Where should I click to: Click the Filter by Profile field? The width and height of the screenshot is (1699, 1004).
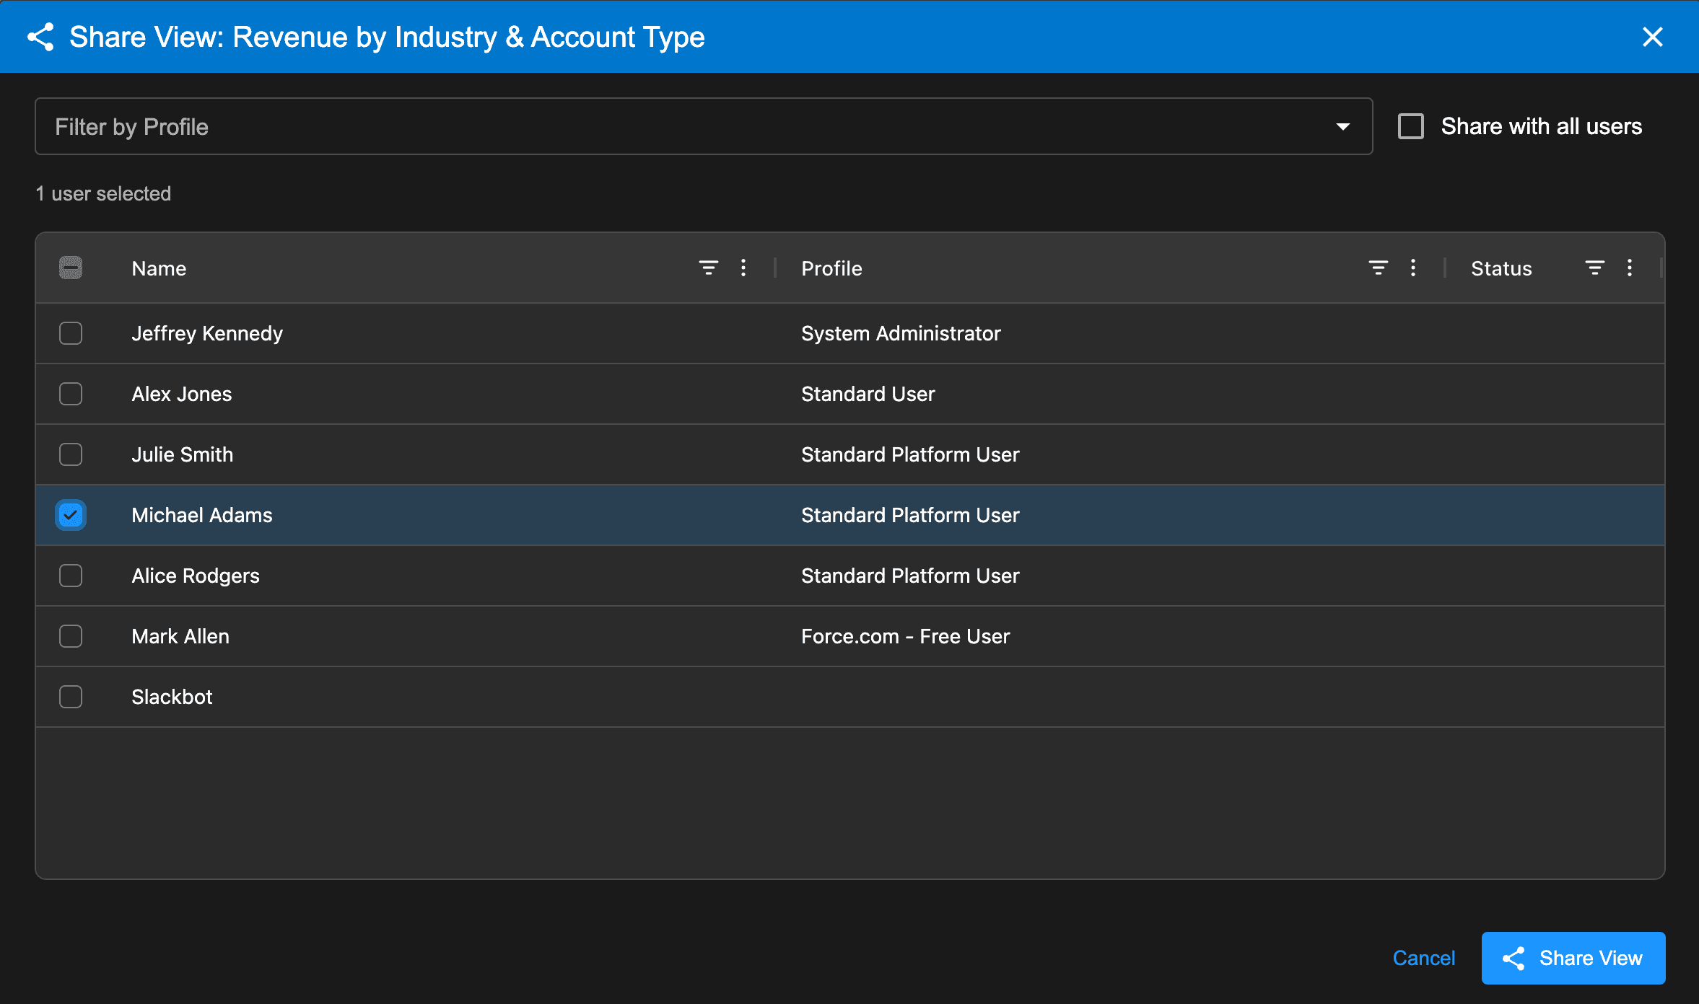click(650, 127)
